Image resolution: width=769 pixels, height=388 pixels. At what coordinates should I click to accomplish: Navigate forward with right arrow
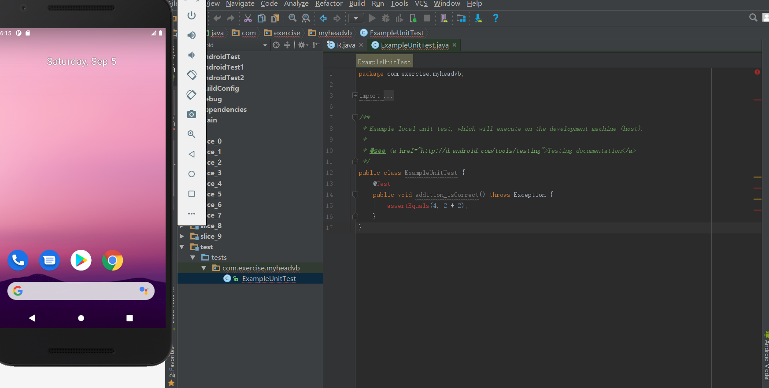pos(337,18)
